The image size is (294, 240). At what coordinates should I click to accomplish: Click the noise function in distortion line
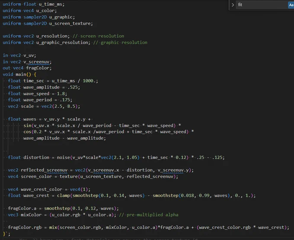click(x=64, y=157)
